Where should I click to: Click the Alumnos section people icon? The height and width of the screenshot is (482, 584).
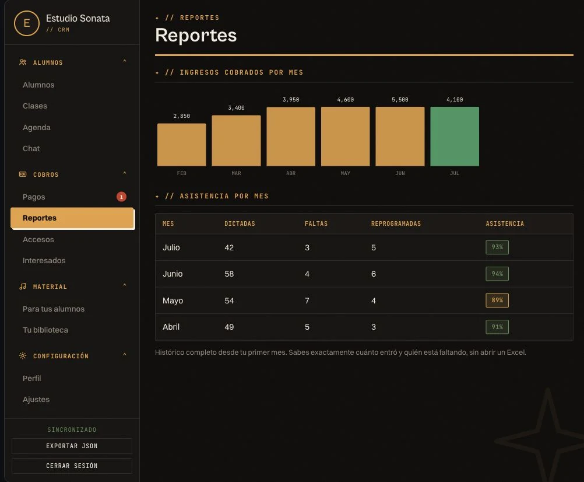tap(23, 62)
